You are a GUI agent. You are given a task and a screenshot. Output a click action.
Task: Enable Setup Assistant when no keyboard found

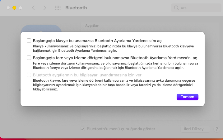click(x=29, y=41)
